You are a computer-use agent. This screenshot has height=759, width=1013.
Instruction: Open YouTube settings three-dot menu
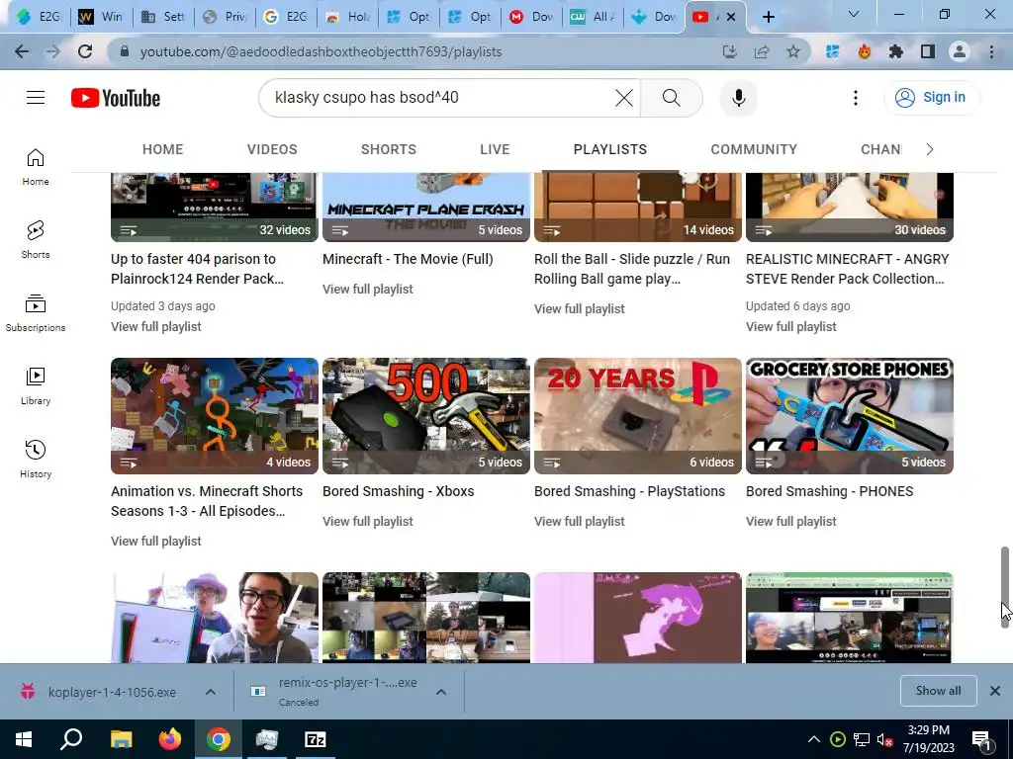pos(856,98)
